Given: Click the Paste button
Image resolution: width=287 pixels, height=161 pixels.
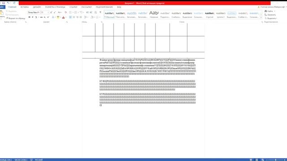Looking at the screenshot, I should pyautogui.click(x=2, y=14).
